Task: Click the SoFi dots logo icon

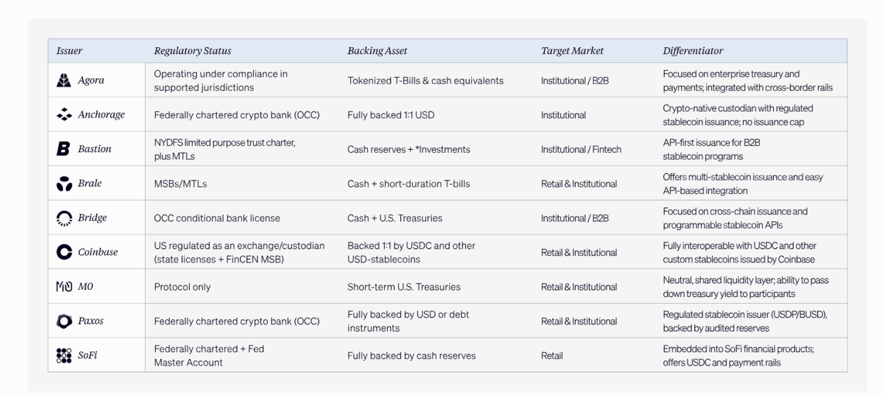Action: 64,355
